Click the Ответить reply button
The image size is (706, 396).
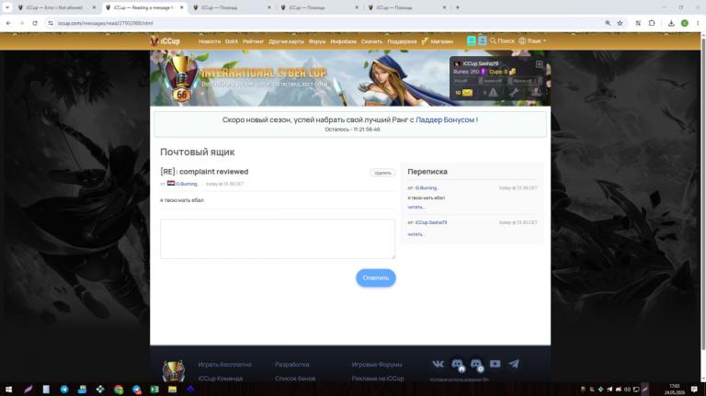[376, 277]
